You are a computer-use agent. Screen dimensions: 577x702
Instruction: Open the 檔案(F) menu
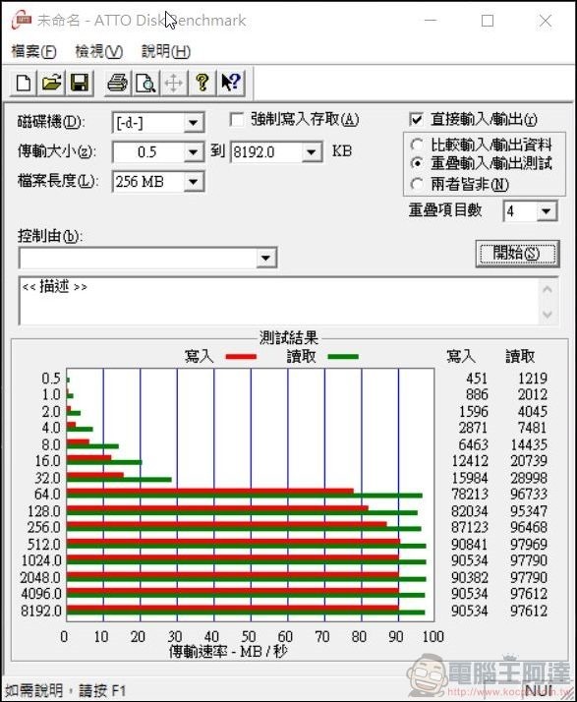pos(33,51)
